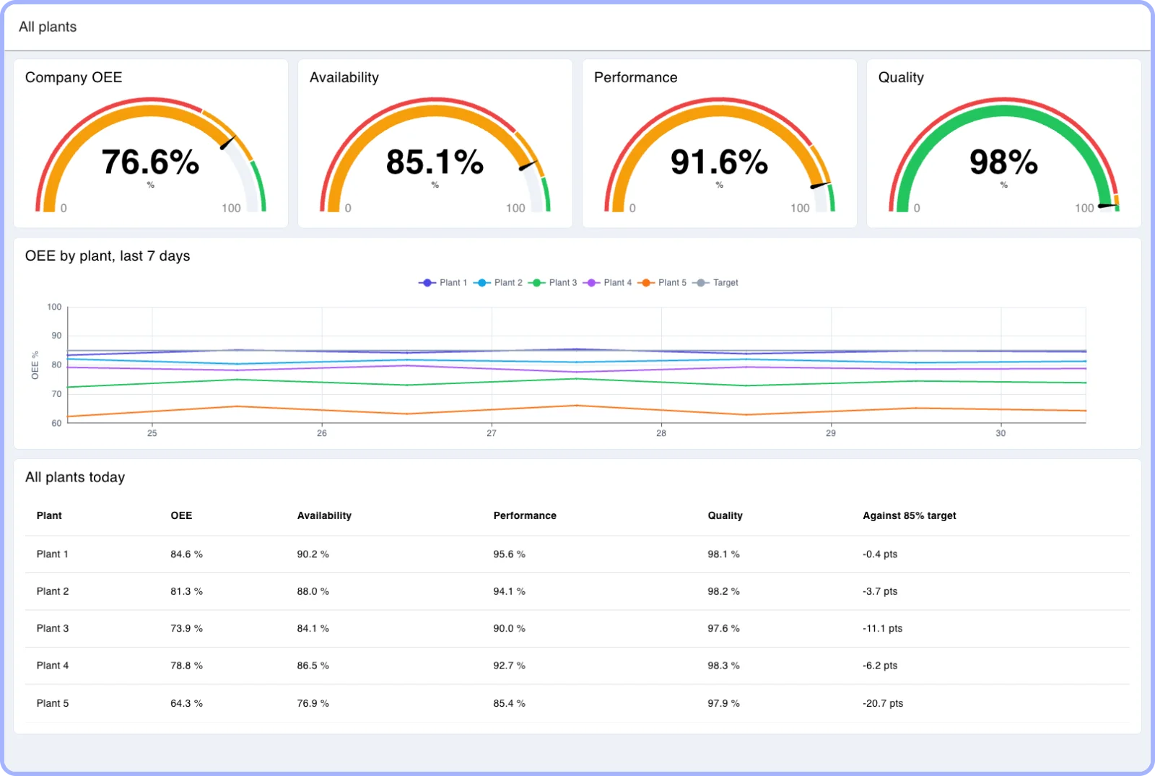Image resolution: width=1155 pixels, height=776 pixels.
Task: Click the Against 85% target column header
Action: point(910,515)
